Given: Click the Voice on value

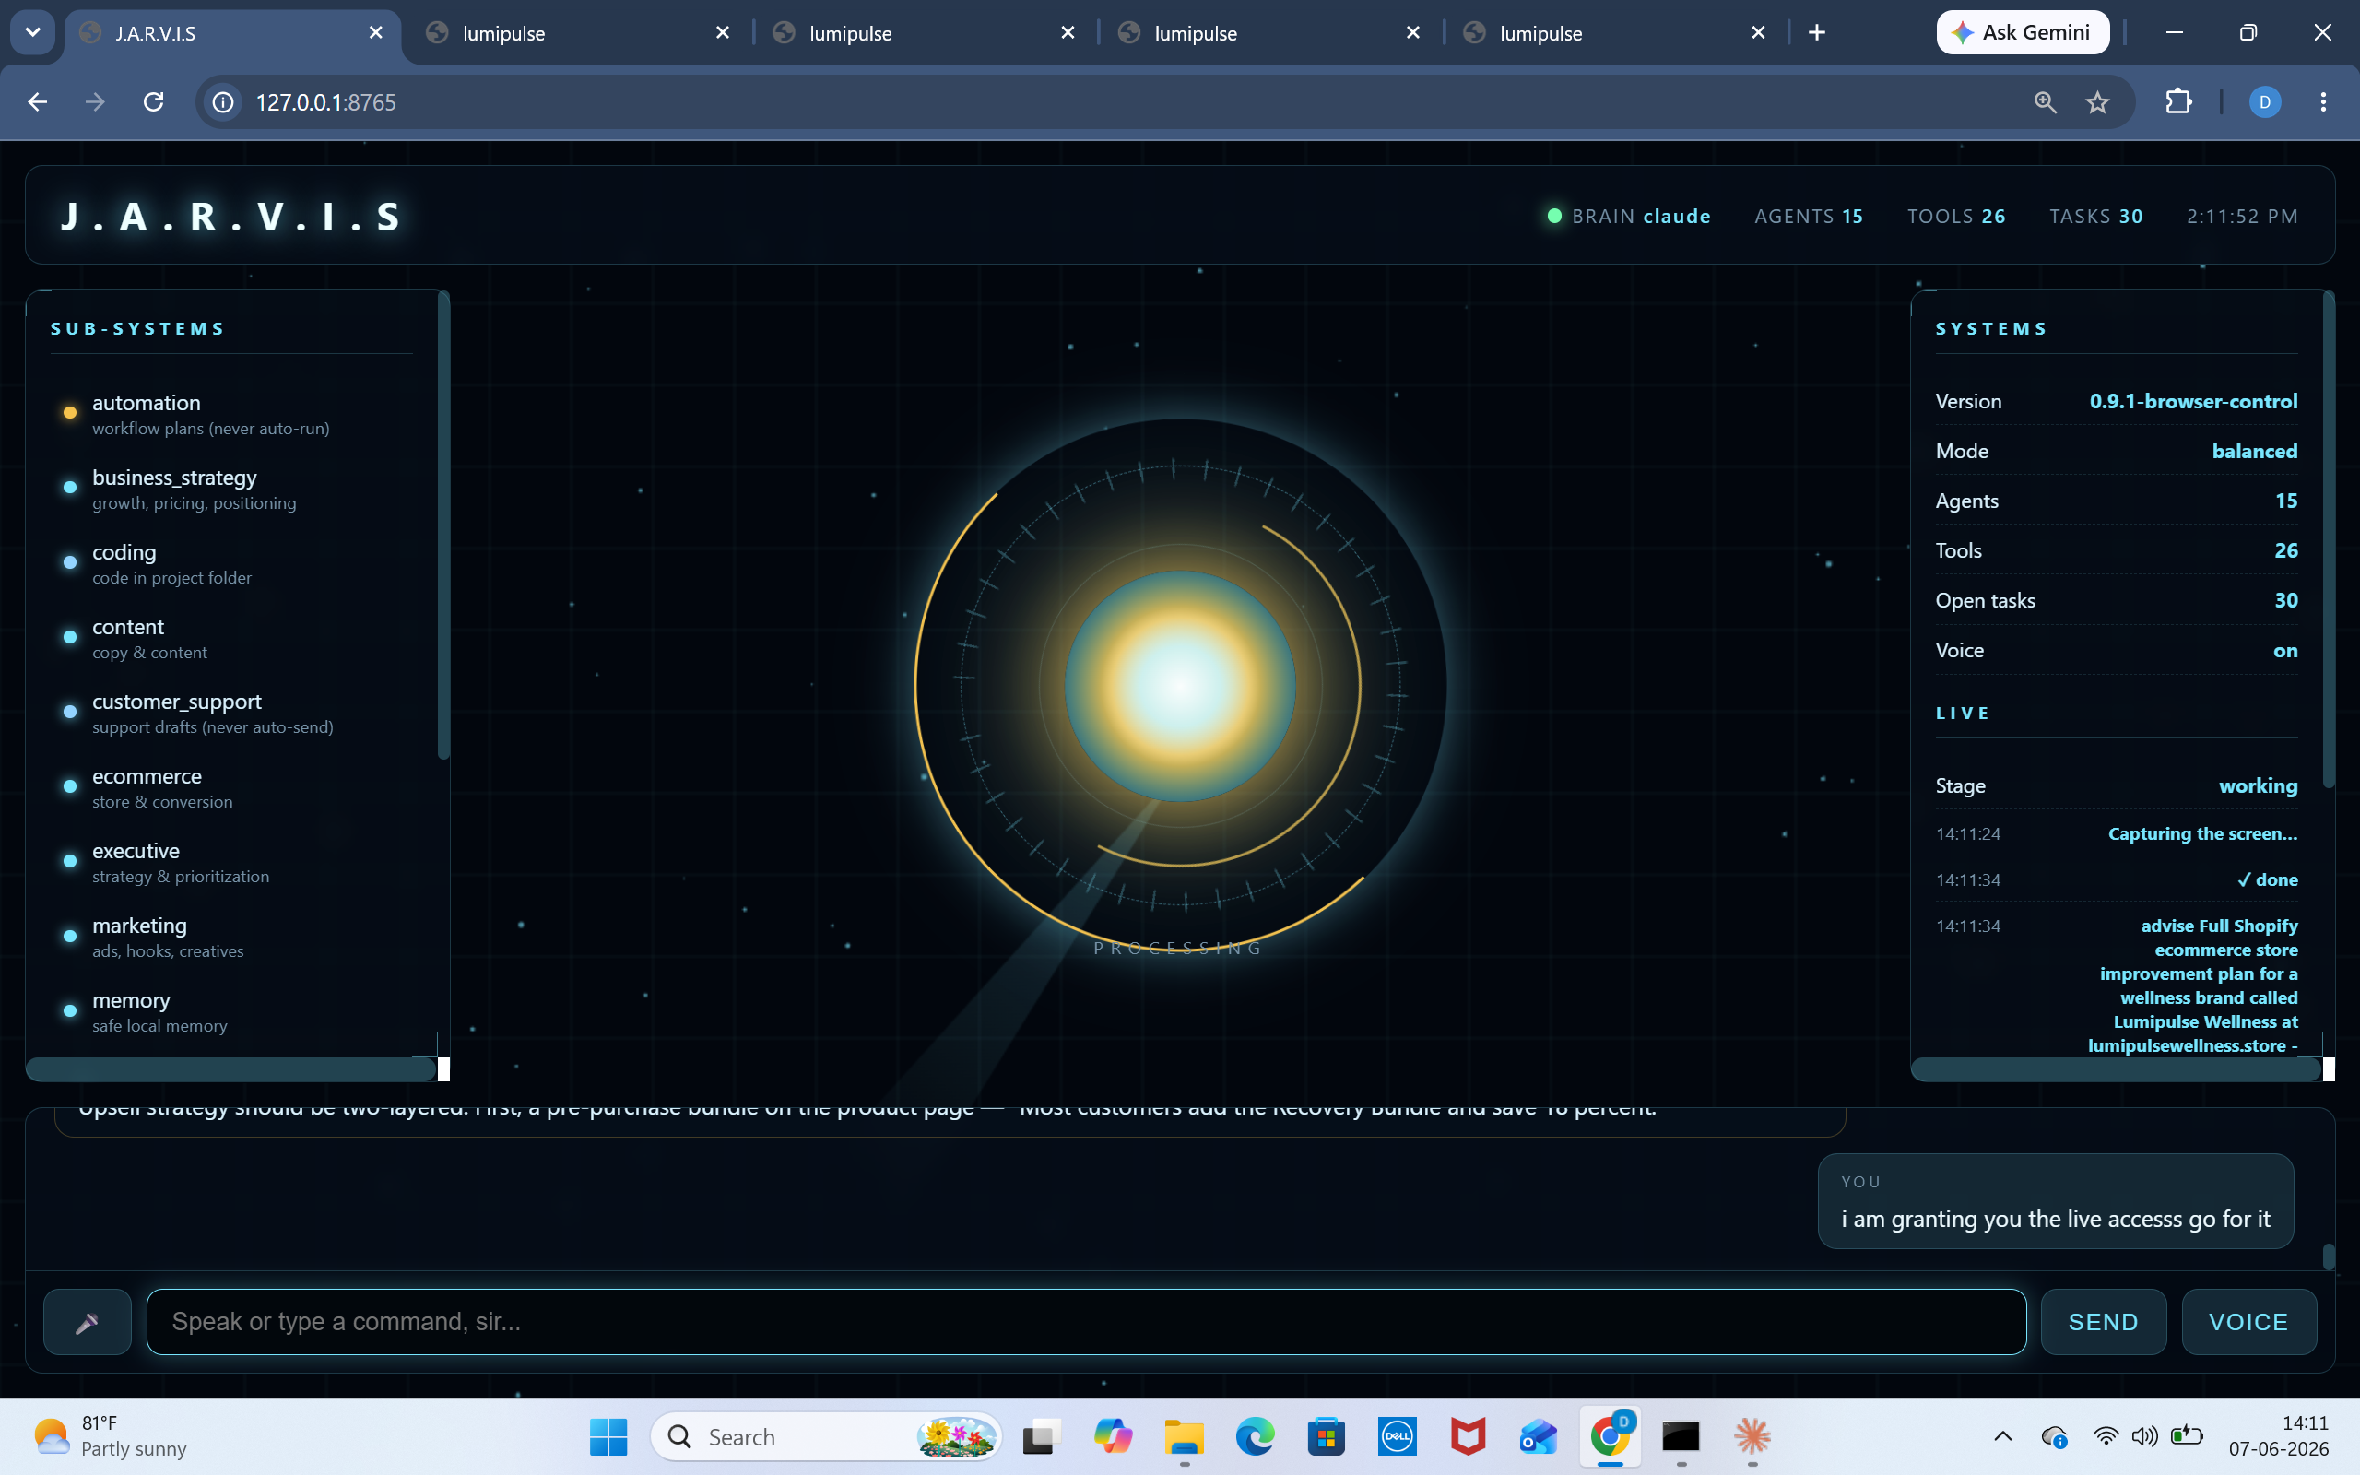Looking at the screenshot, I should [2285, 651].
